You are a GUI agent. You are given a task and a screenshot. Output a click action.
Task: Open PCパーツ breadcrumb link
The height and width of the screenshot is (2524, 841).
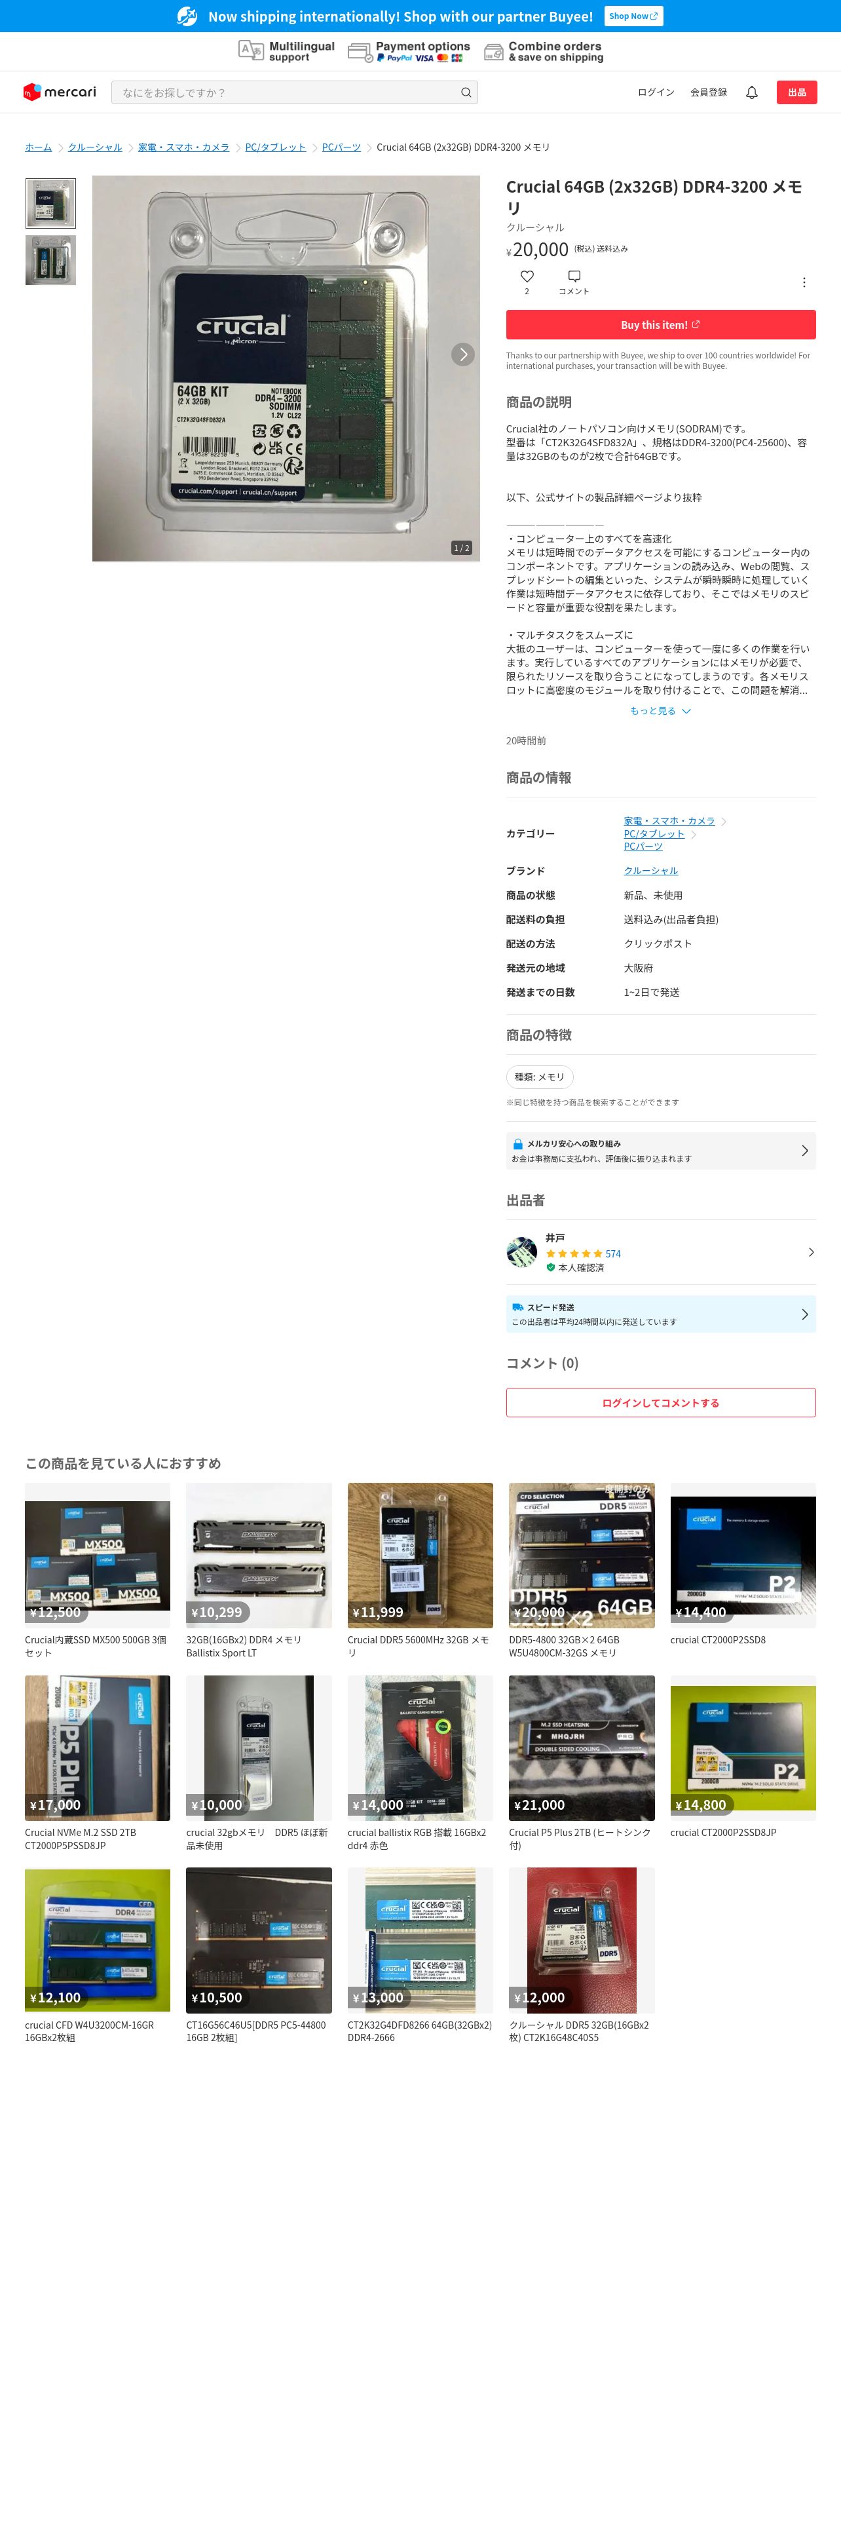341,147
